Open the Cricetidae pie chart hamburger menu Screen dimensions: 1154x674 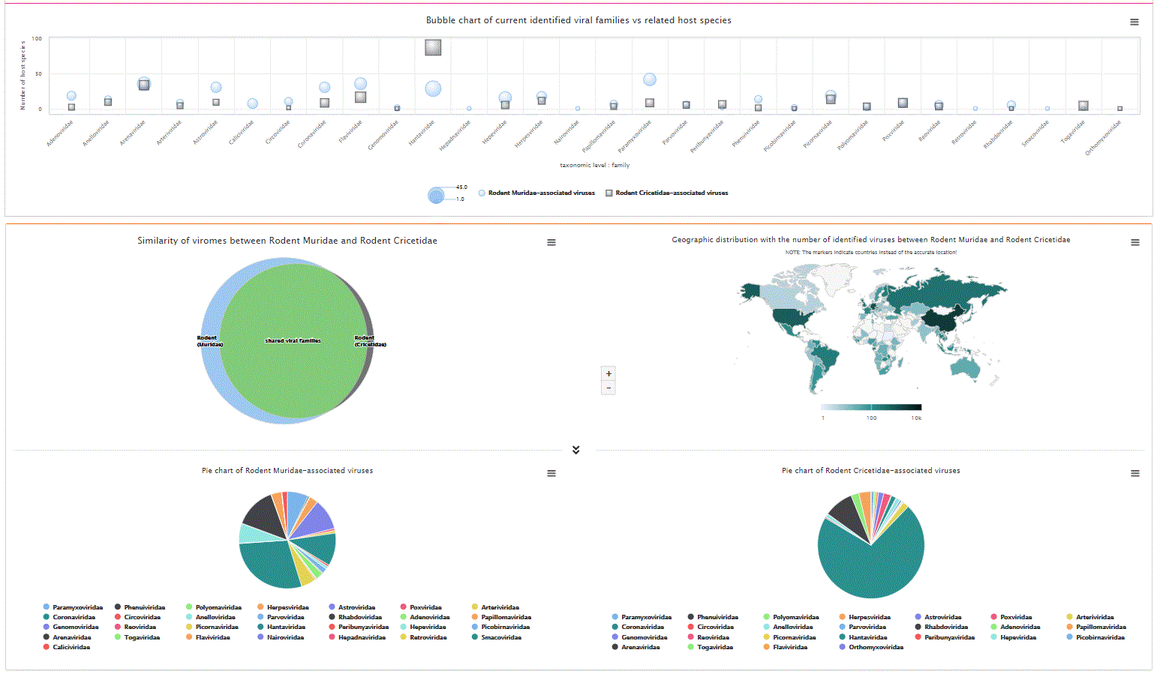pos(1134,473)
